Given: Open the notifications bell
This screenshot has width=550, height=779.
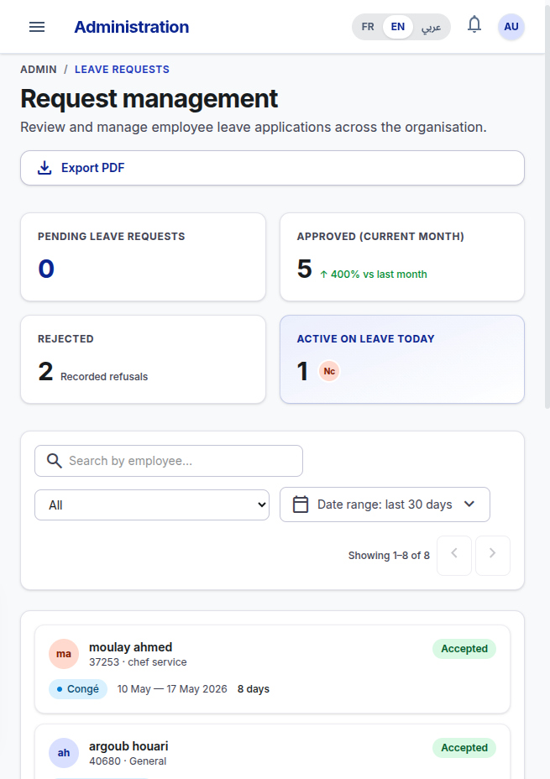Looking at the screenshot, I should (474, 25).
